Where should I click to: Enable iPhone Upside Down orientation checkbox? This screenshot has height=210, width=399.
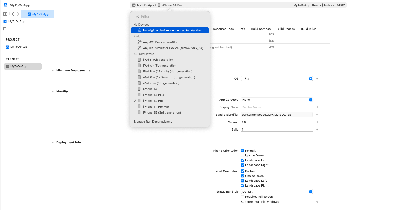[242, 155]
